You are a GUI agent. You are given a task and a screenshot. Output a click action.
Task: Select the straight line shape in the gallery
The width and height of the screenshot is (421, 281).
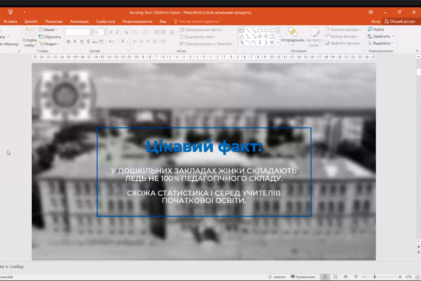(x=247, y=30)
